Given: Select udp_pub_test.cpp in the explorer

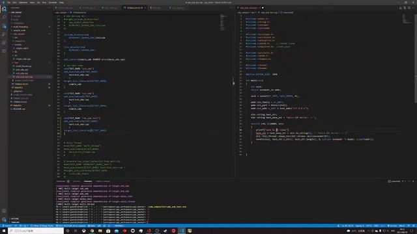Looking at the screenshot, I should (24, 77).
